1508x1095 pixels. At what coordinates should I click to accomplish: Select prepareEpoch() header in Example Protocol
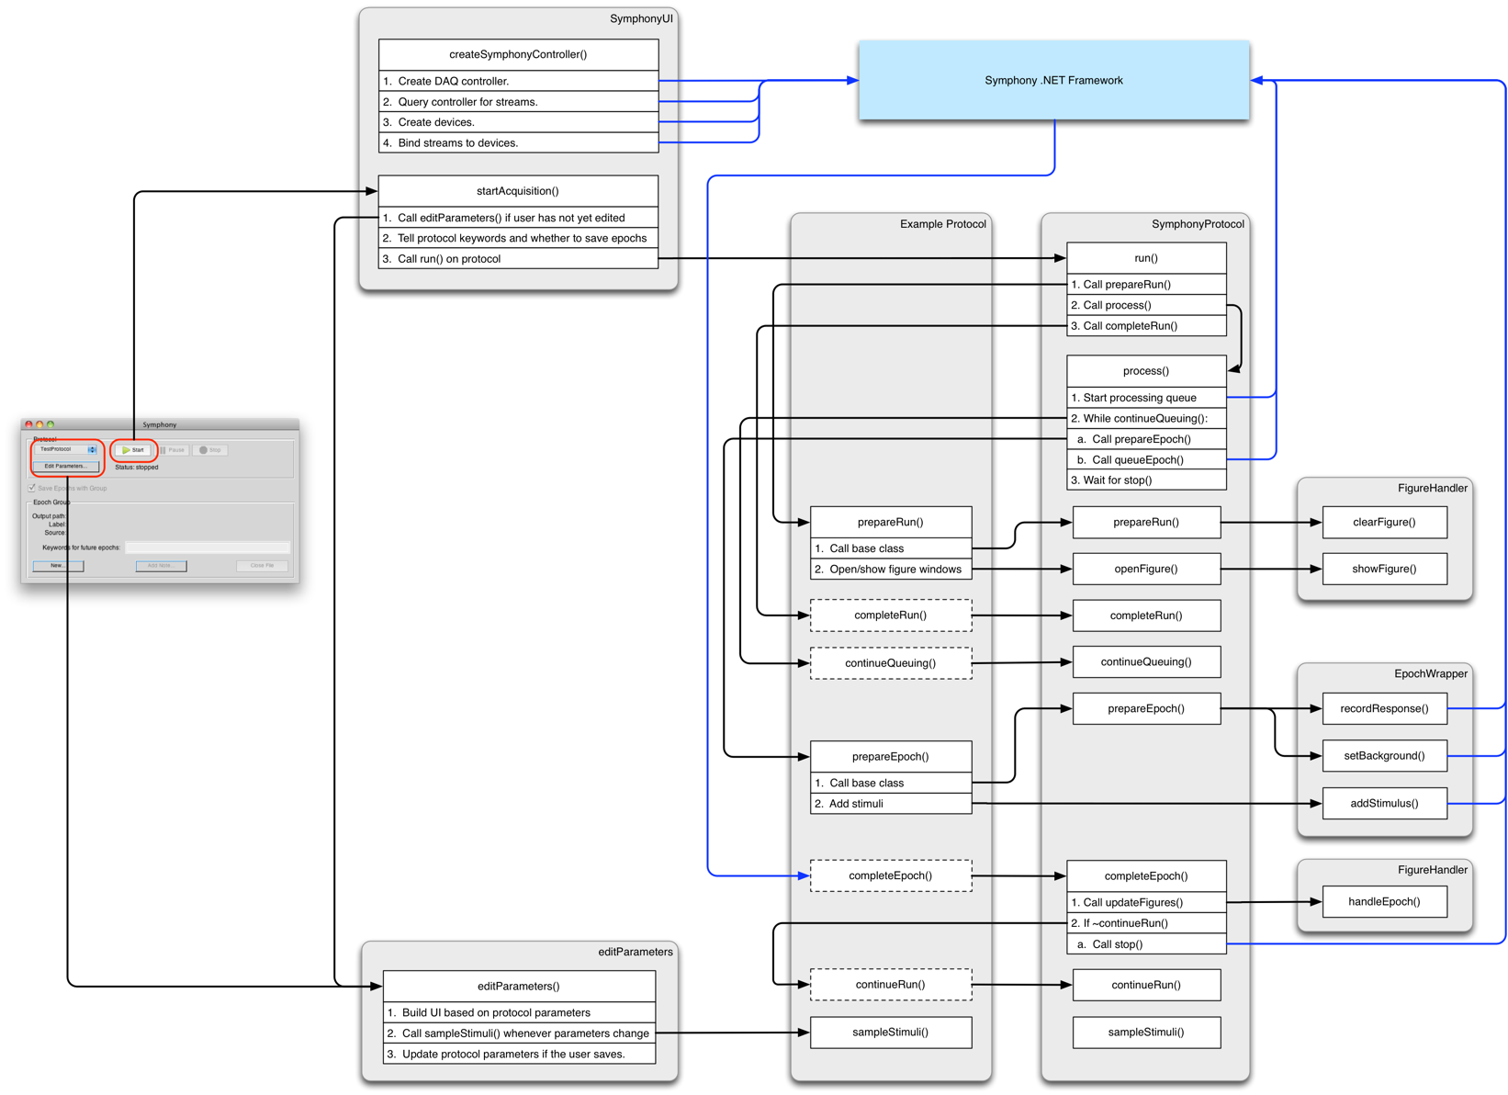(x=891, y=757)
